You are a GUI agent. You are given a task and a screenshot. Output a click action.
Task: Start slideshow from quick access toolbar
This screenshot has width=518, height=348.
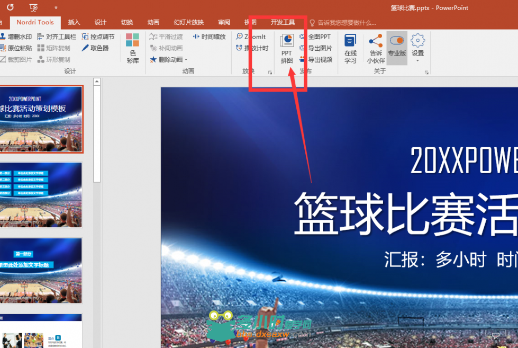33,7
